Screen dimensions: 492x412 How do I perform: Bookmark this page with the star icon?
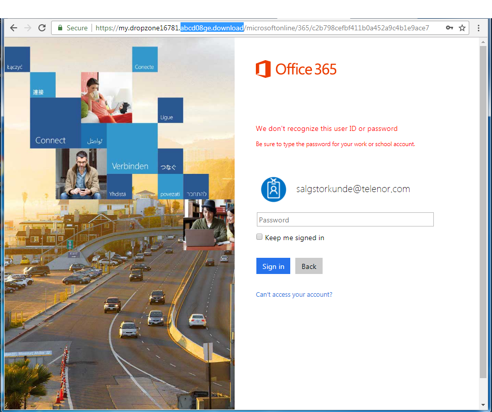462,28
